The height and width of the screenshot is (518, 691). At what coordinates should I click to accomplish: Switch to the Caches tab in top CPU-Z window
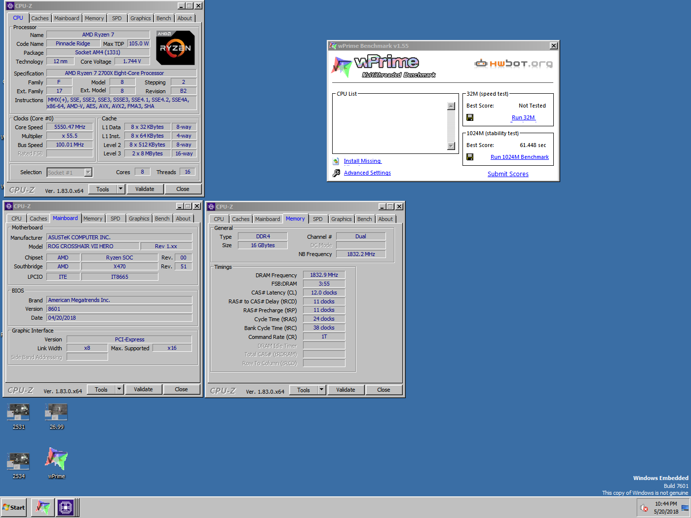[40, 18]
